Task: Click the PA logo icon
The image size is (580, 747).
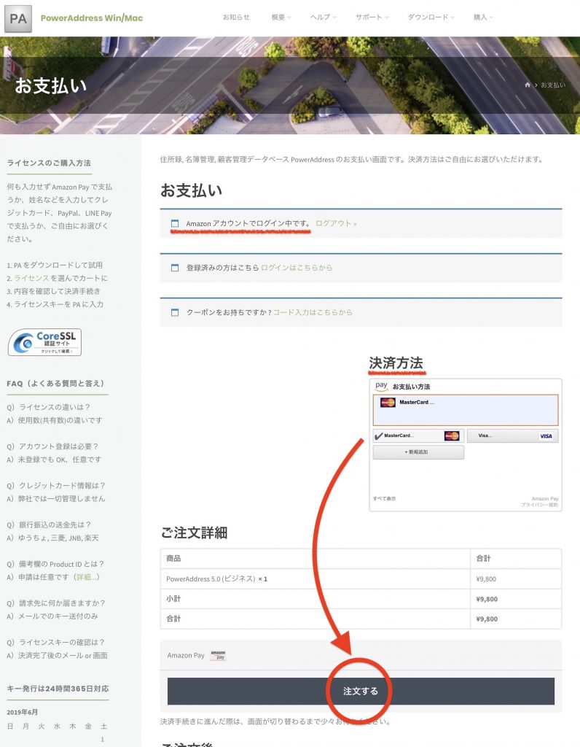Action: [18, 18]
